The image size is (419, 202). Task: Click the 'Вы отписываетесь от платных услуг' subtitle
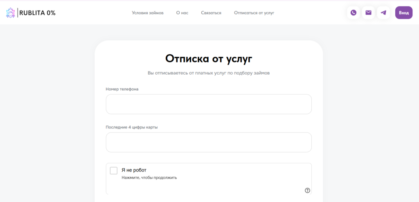(x=209, y=73)
